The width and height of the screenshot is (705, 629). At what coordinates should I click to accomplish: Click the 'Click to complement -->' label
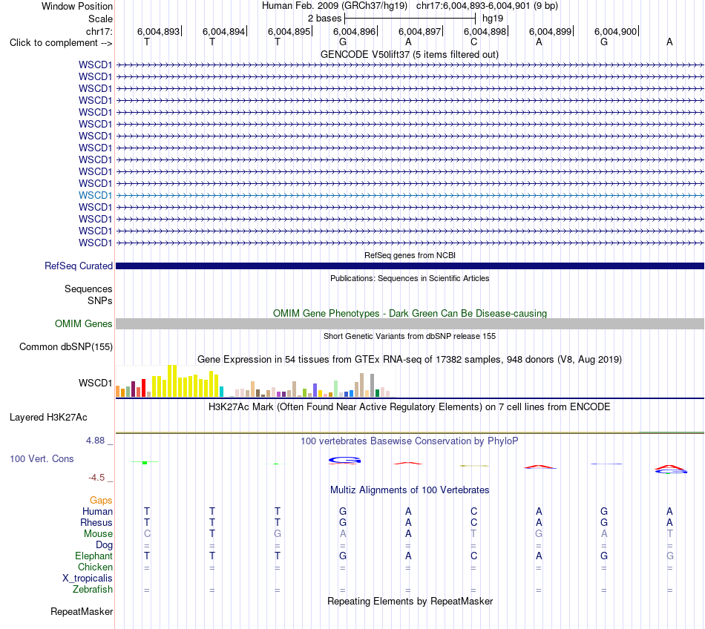point(61,43)
